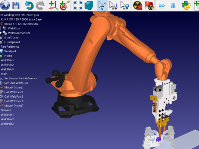
Task: Select the Weldpart object
Action: pos(10,51)
